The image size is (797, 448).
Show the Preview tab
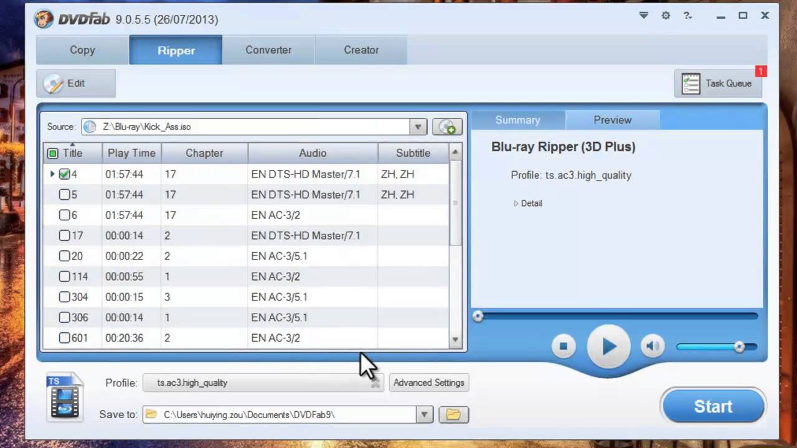click(x=613, y=120)
